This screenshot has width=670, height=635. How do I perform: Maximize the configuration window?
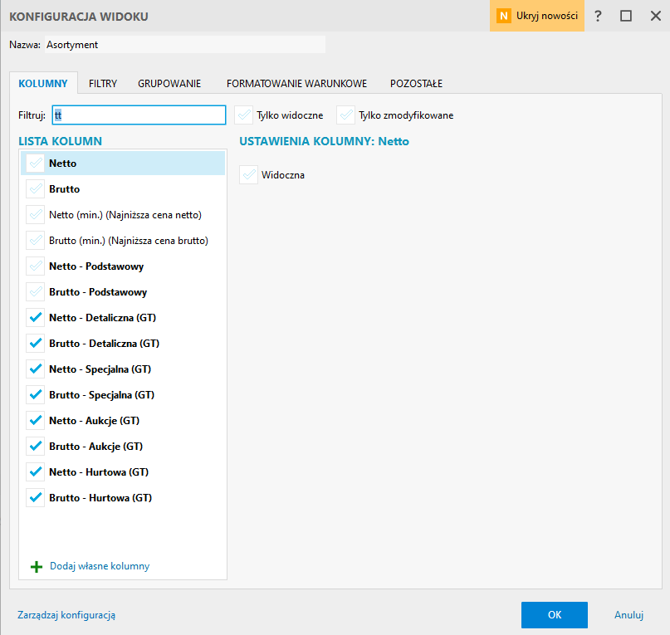[626, 16]
